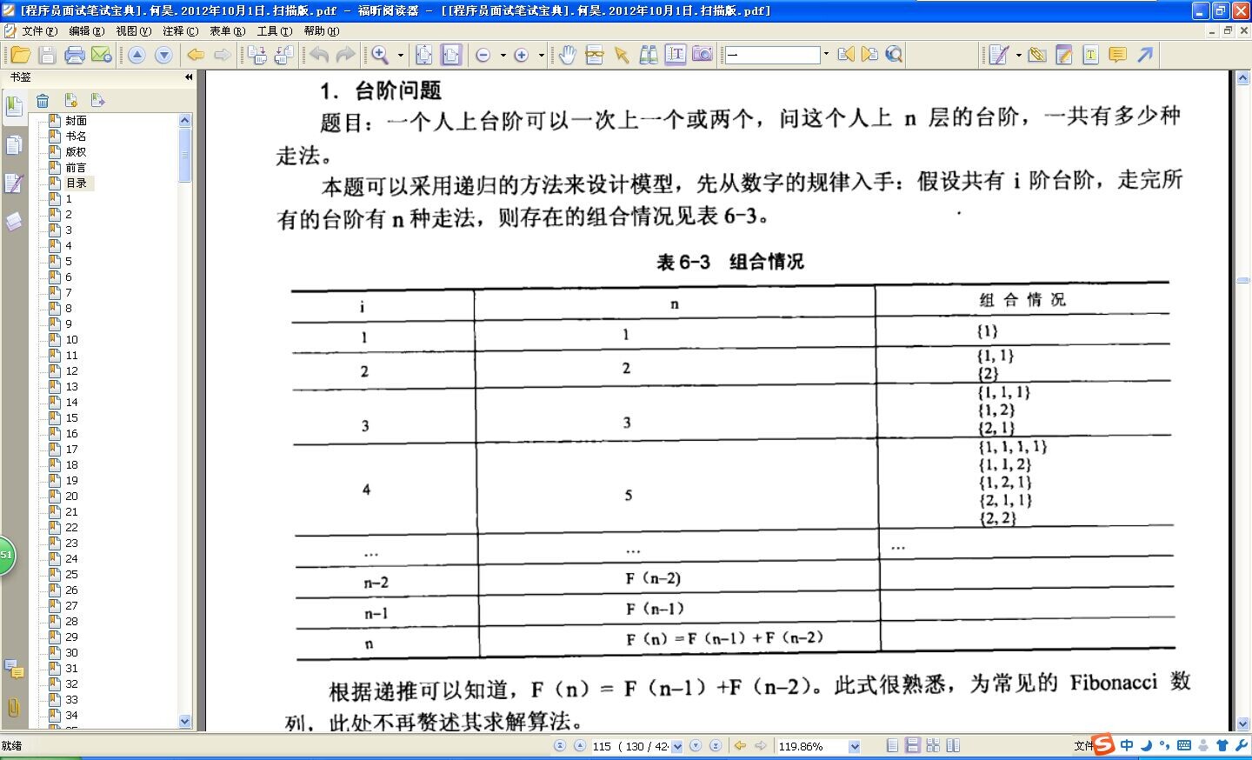1252x760 pixels.
Task: Select the Typewriter text tool
Action: coord(1090,55)
